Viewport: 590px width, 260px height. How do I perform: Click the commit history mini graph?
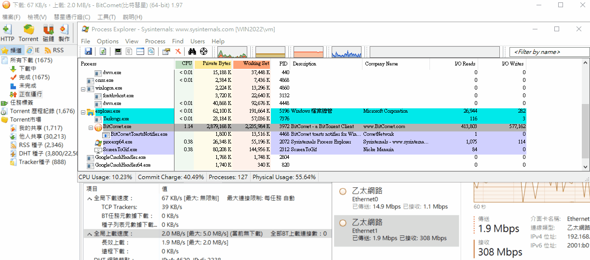pyautogui.click(x=270, y=52)
